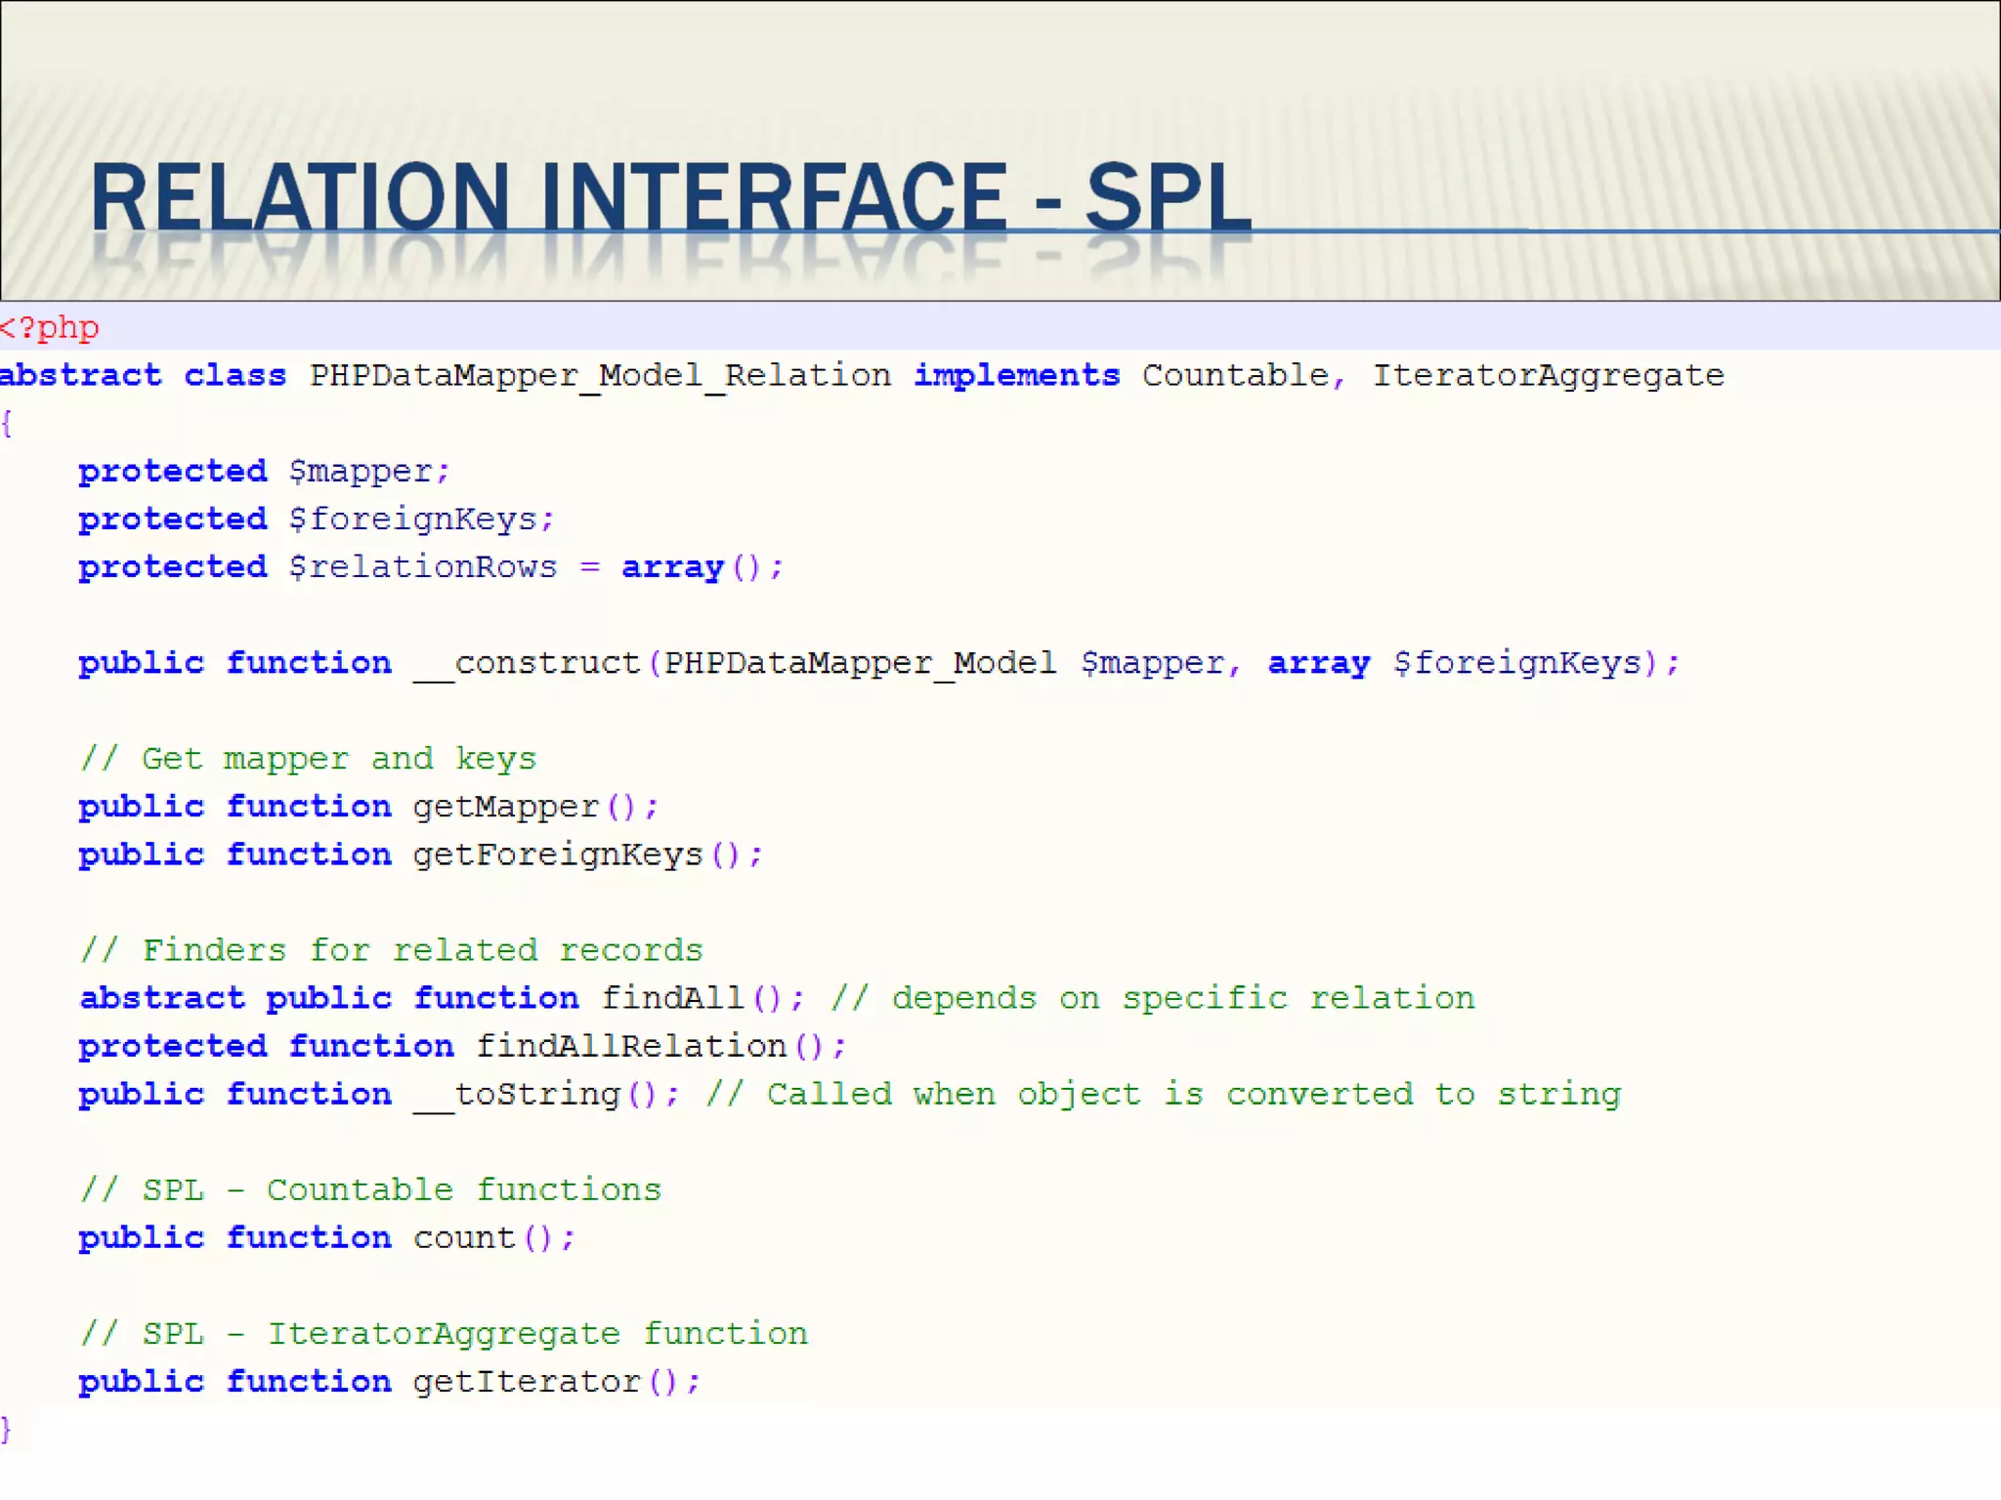Viewport: 2001px width, 1500px height.
Task: Click the implements keyword
Action: (1016, 376)
